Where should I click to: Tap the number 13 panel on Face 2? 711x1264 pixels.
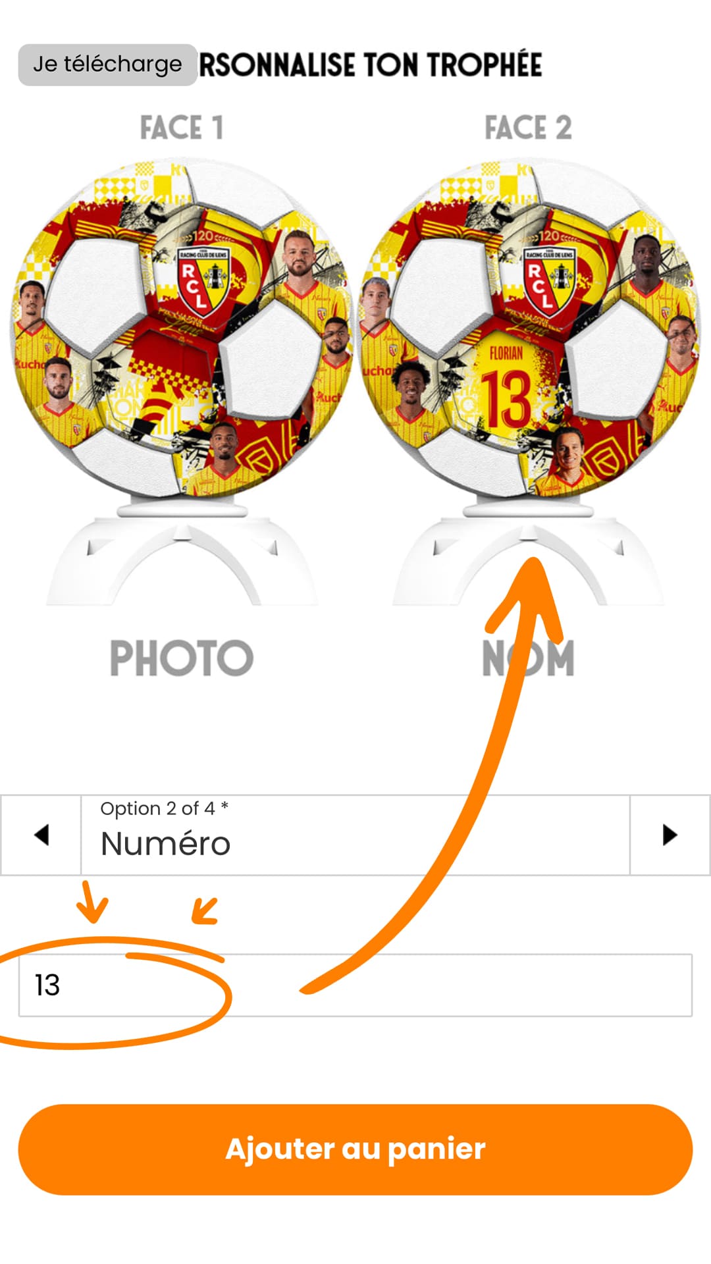[506, 398]
